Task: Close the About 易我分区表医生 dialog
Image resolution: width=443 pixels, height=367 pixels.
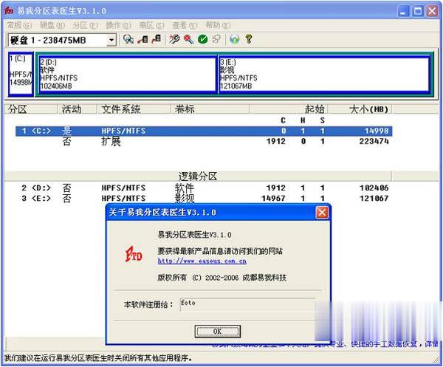Action: [322, 213]
